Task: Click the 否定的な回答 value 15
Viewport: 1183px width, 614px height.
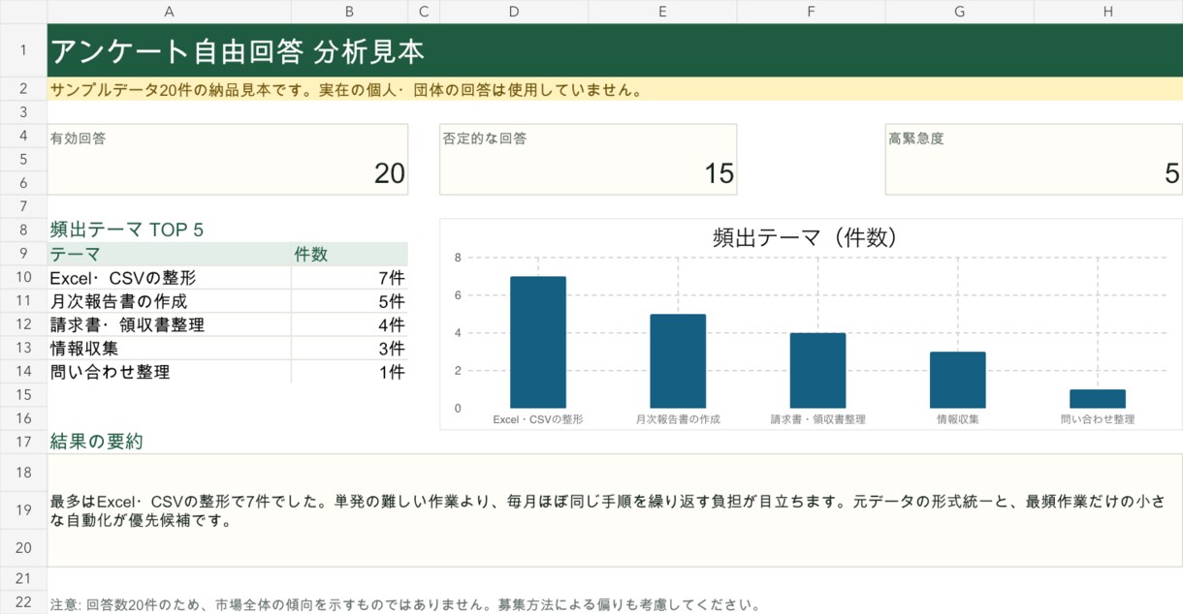Action: pos(719,173)
